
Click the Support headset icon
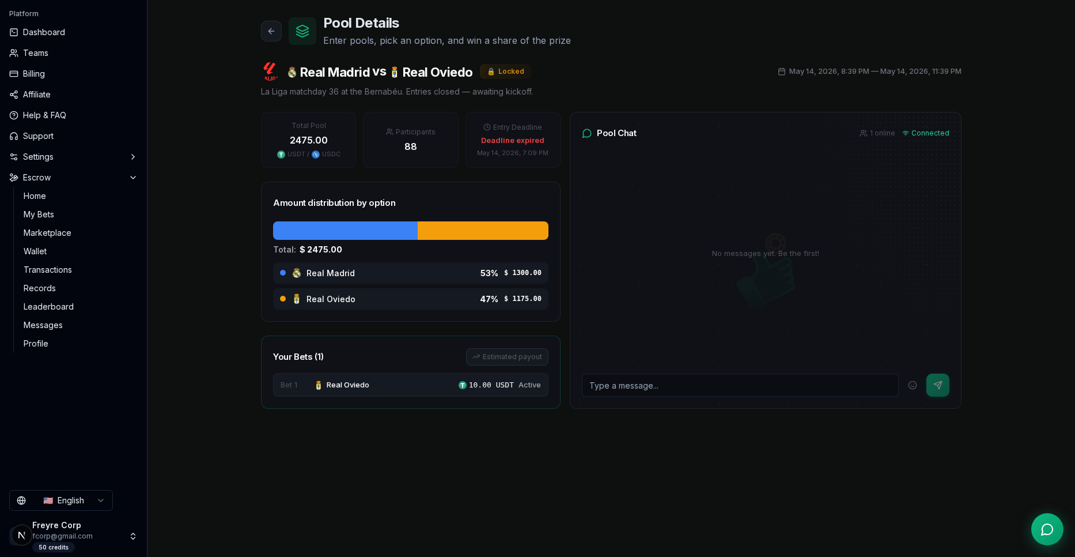14,136
